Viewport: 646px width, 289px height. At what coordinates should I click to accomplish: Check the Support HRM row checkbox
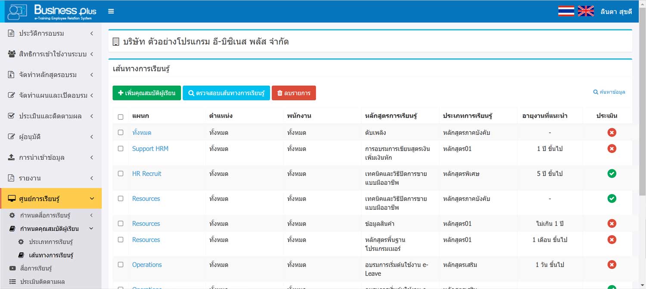point(121,149)
